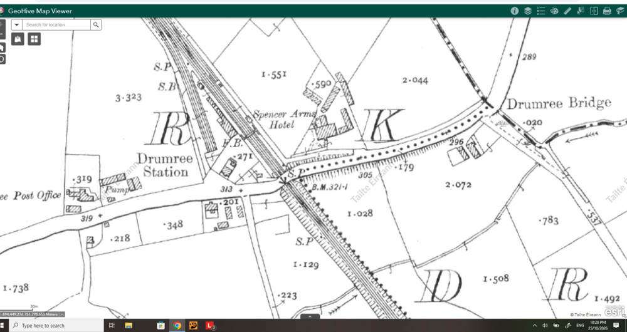This screenshot has height=332, width=627.
Task: Zoom in with the plus button
Action: click(x=2, y=24)
